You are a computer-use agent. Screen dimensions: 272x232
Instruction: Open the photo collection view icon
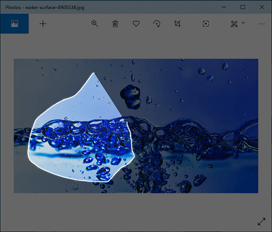click(x=15, y=24)
